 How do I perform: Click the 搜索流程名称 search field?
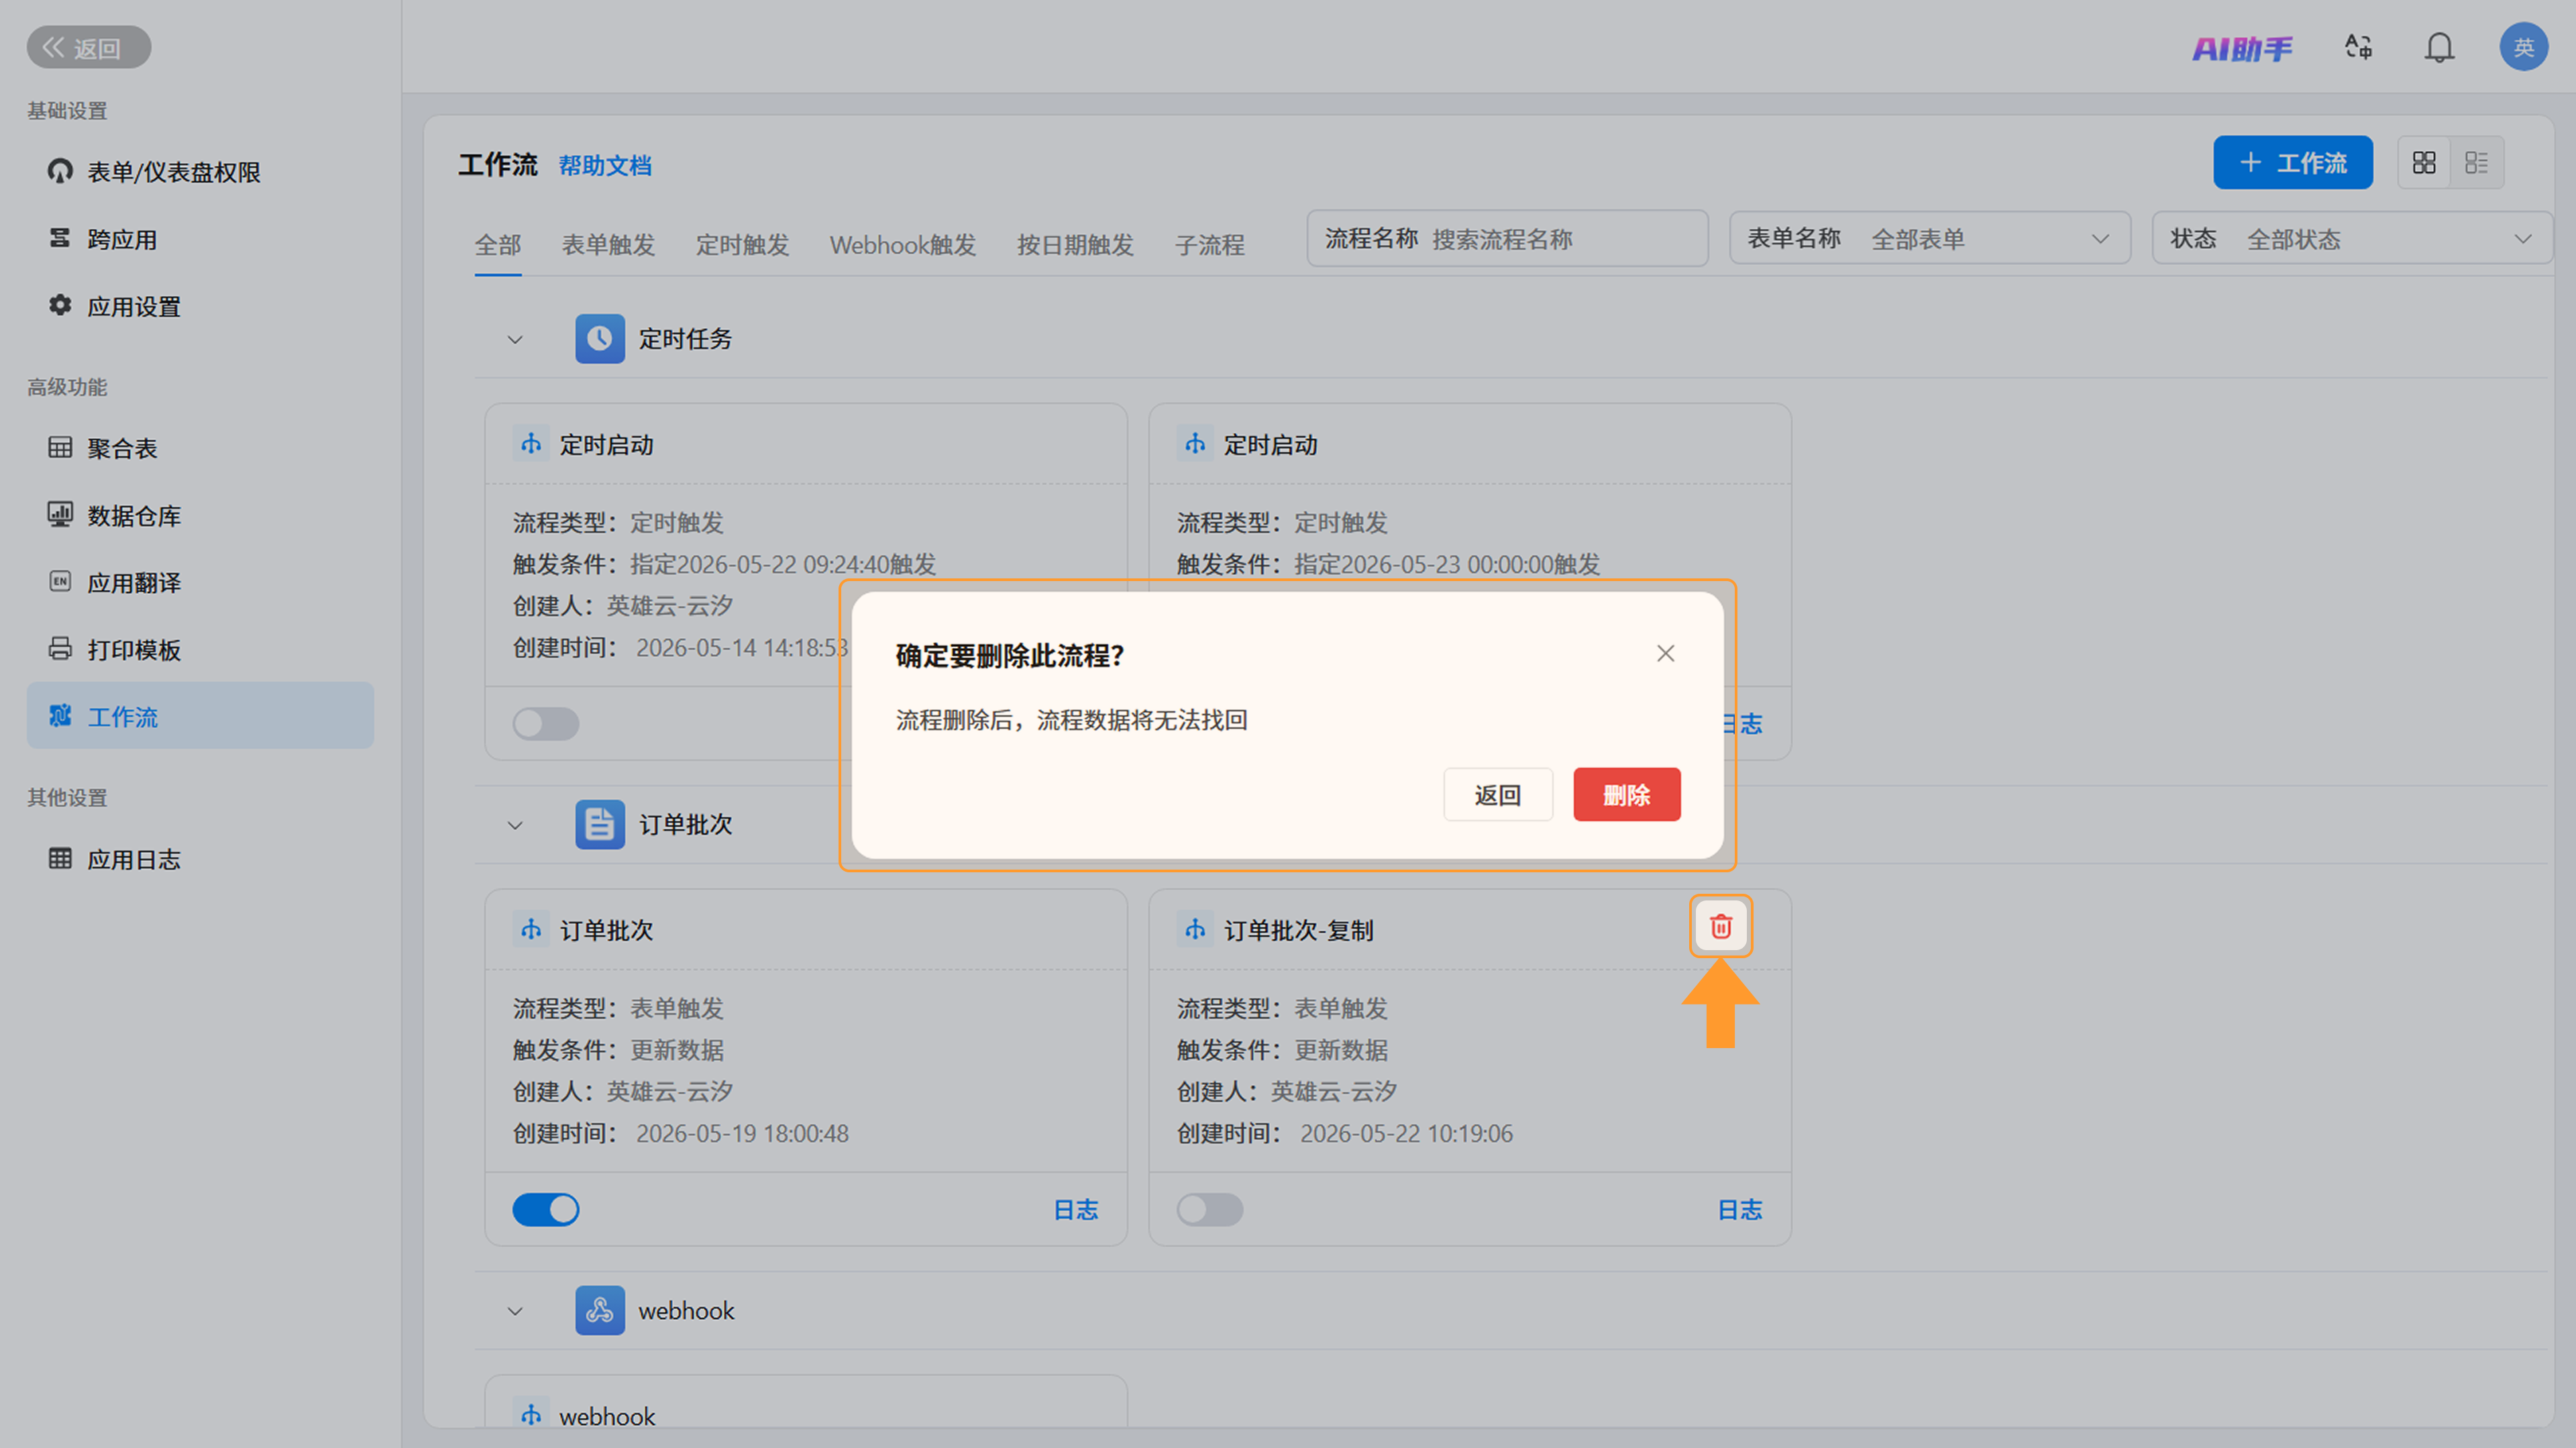tap(1507, 239)
